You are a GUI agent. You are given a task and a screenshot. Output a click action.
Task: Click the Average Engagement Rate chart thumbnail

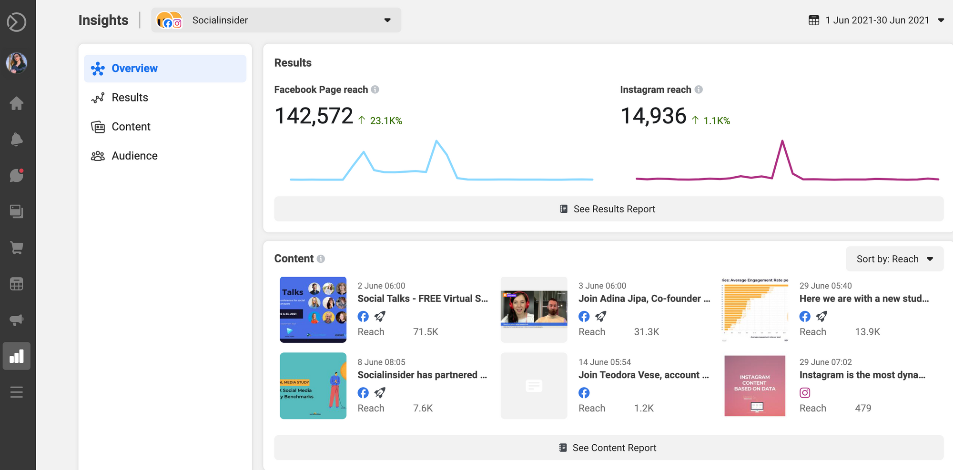755,310
